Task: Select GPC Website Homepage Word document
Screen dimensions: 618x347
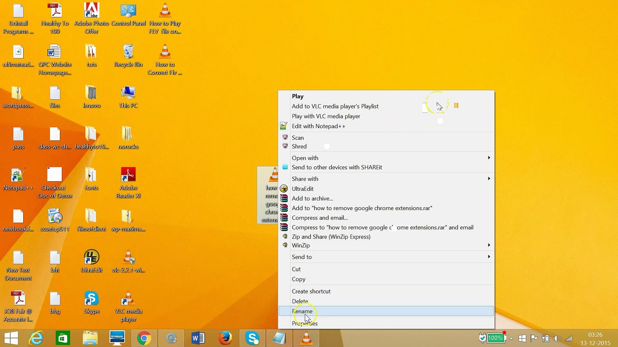Action: (x=55, y=60)
